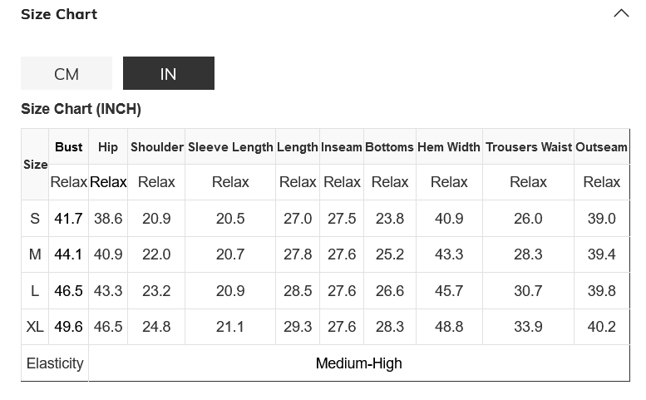646x400 pixels.
Task: Click the Elasticity row label
Action: 55,363
